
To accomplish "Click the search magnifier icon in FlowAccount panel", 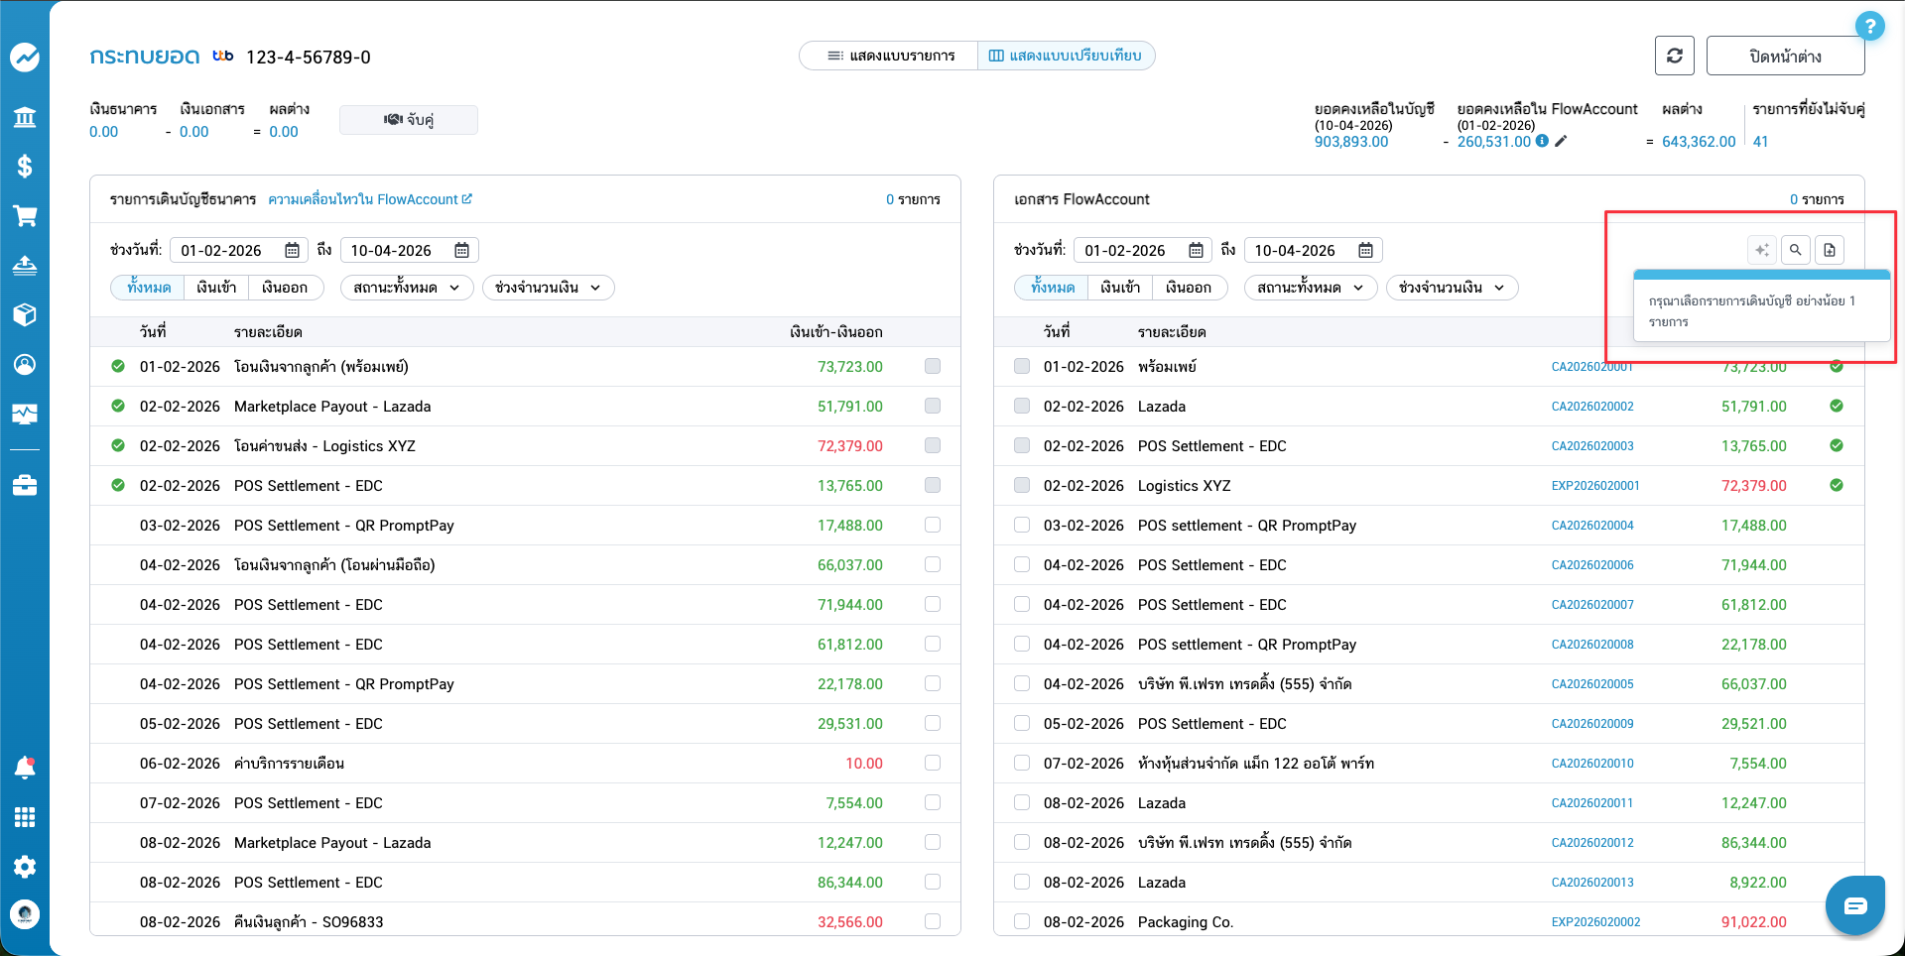I will click(1795, 250).
